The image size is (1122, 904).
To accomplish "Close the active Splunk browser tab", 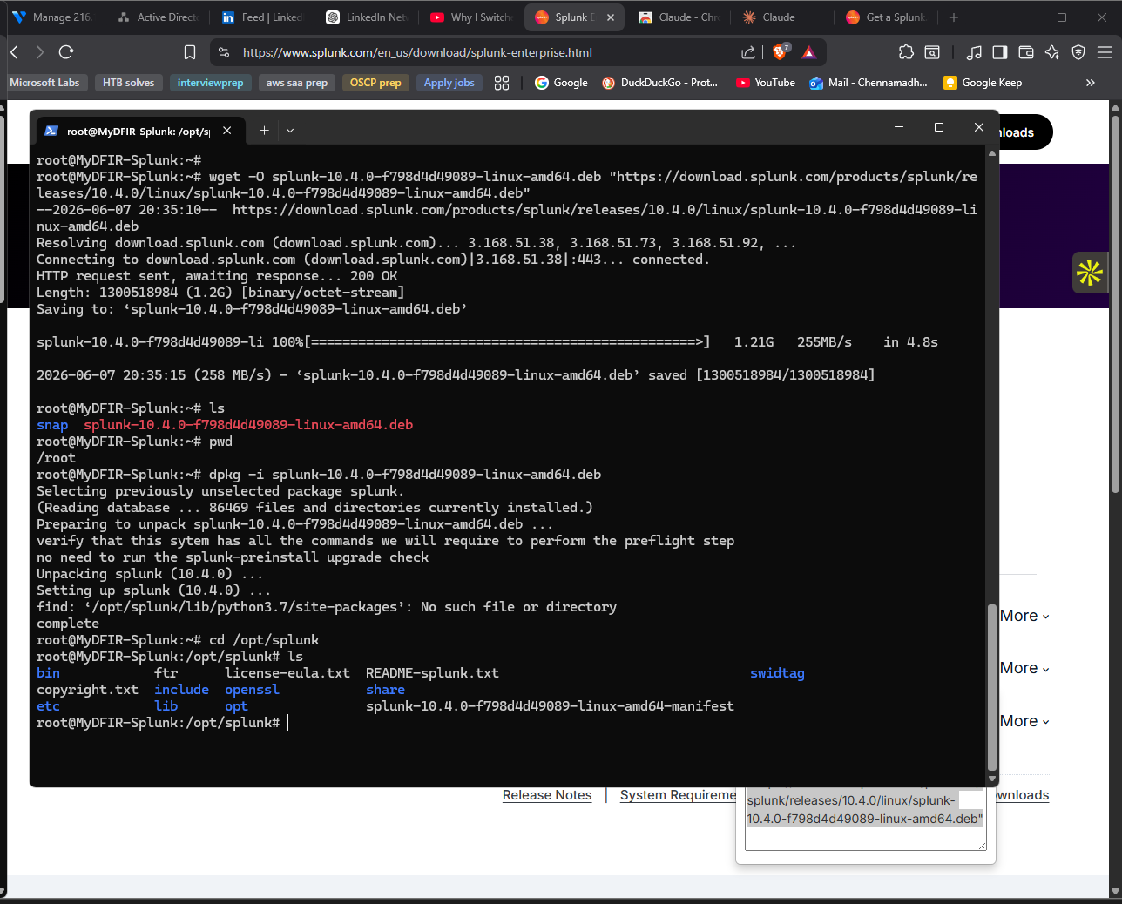I will click(x=611, y=17).
